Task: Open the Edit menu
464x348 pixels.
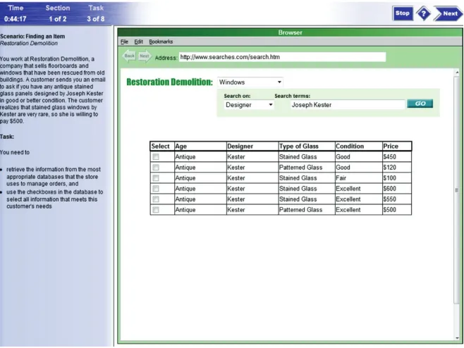Action: (138, 42)
